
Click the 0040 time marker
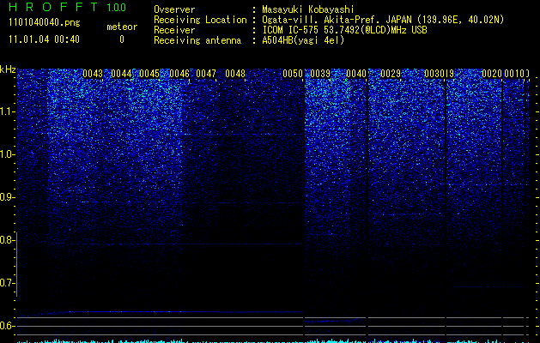tap(356, 74)
